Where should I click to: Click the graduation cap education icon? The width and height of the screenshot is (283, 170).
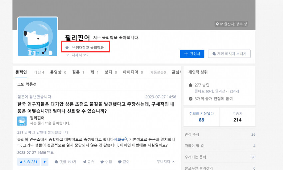point(67,48)
